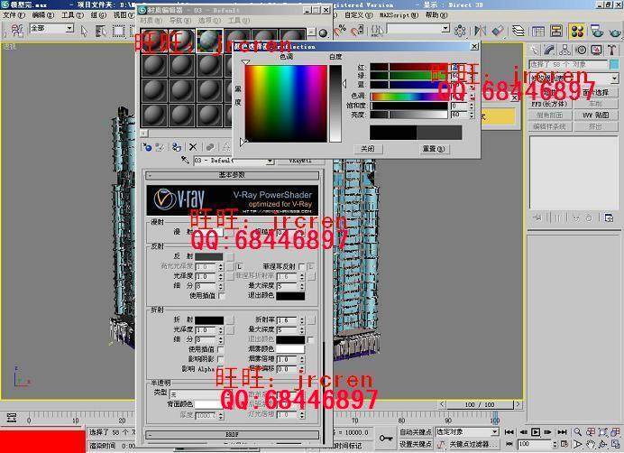Viewport: 624px width, 453px height.
Task: Click the Percent Snap toggle icon
Action: [x=342, y=31]
